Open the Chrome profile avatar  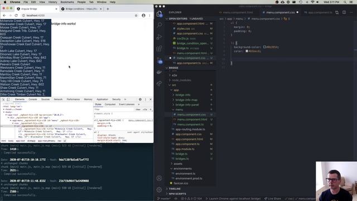[x=143, y=15]
